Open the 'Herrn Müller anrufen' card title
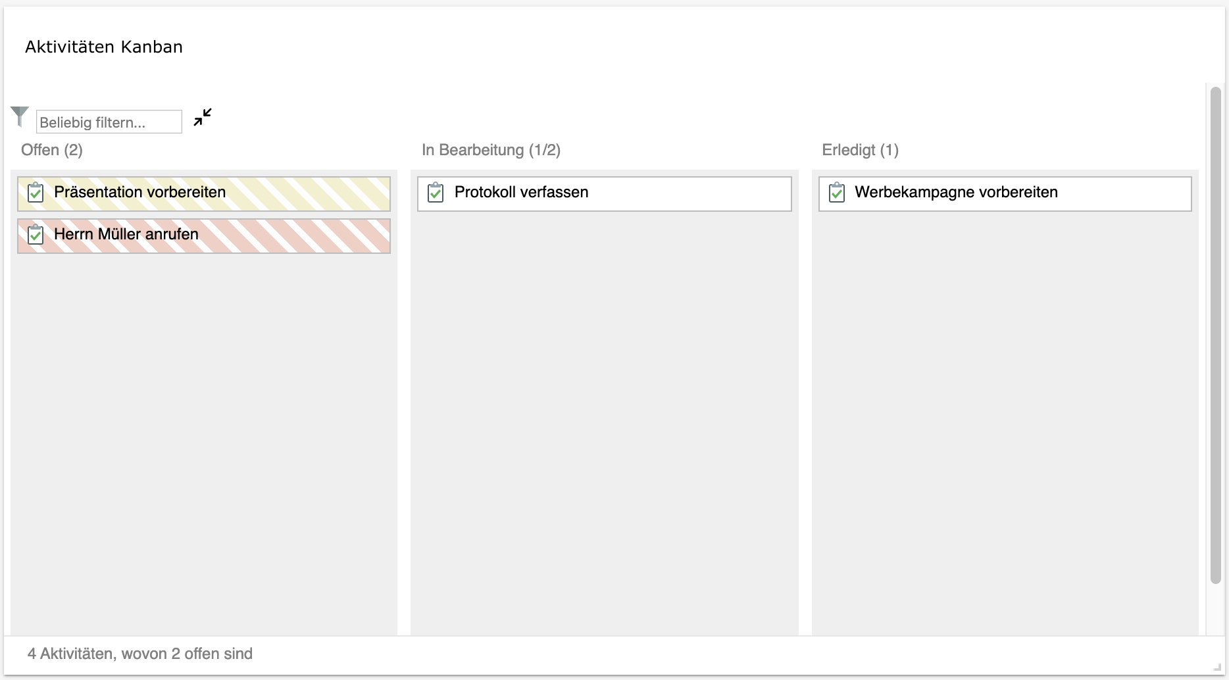The height and width of the screenshot is (680, 1229). tap(126, 234)
